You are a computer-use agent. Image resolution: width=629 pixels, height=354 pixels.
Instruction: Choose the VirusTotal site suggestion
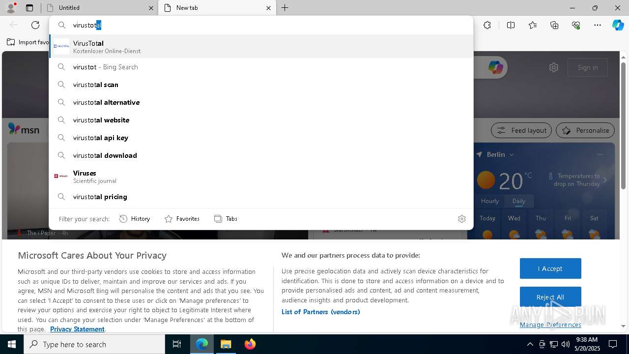261,47
